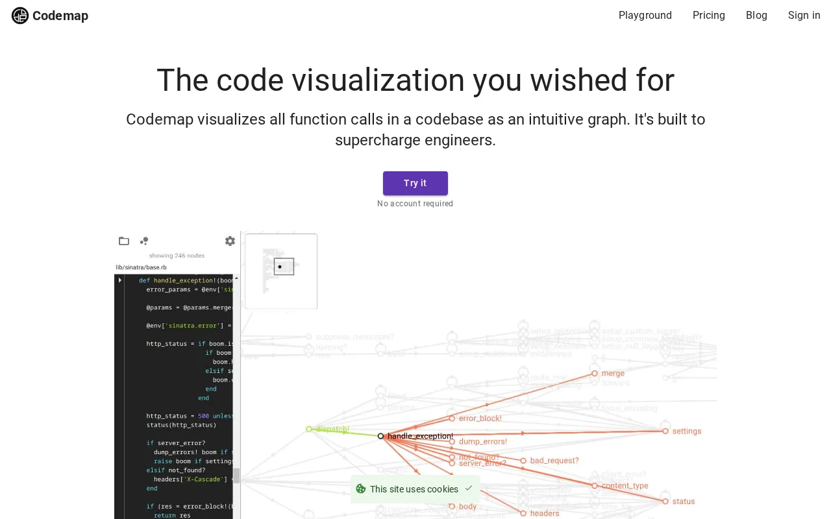Screen dimensions: 831x519
Task: Open the settings gear in the demo panel
Action: click(x=230, y=241)
